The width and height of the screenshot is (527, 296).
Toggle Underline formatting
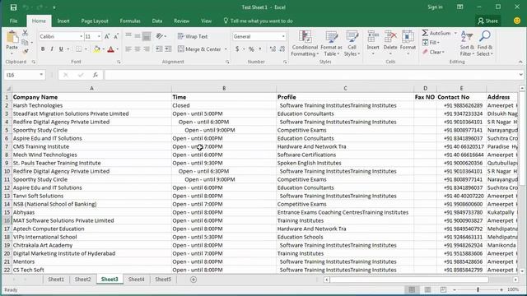coord(61,49)
